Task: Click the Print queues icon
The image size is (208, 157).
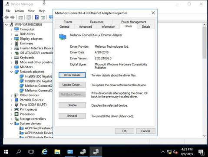Action: (17, 109)
